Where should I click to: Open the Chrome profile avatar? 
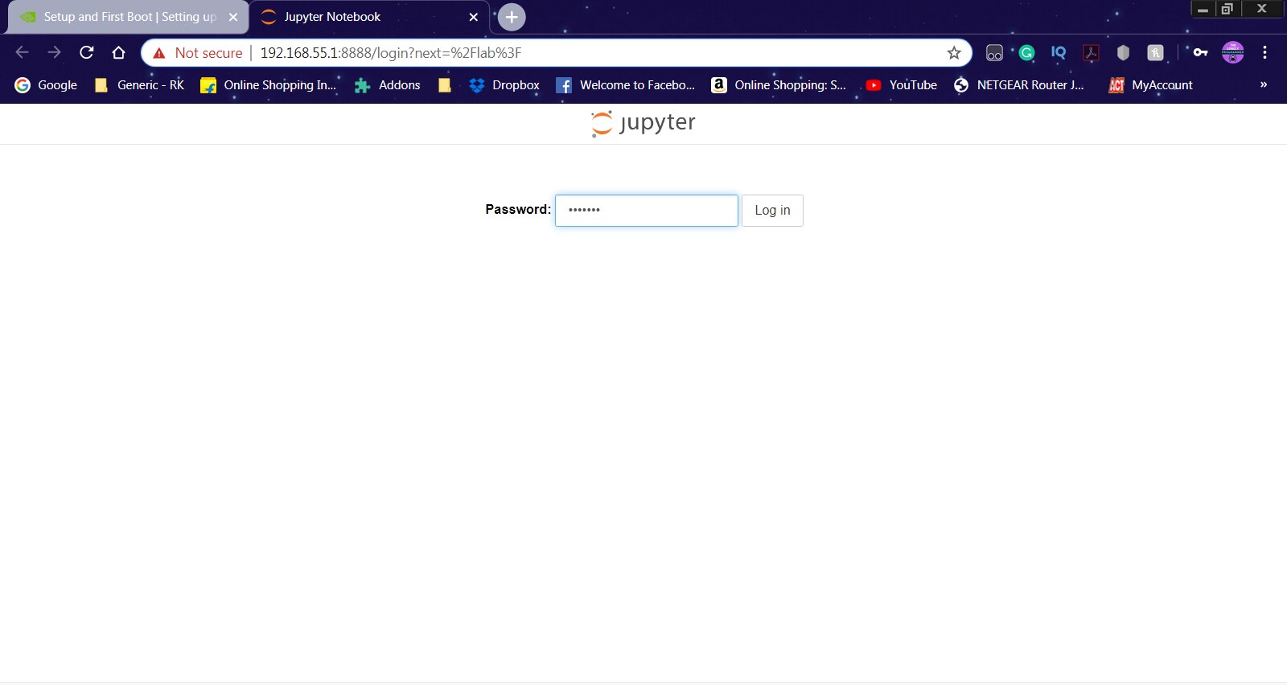click(1232, 53)
